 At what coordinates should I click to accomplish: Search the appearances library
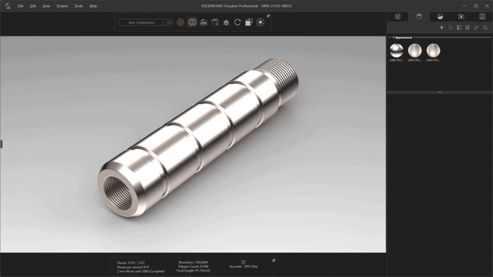coord(485,27)
